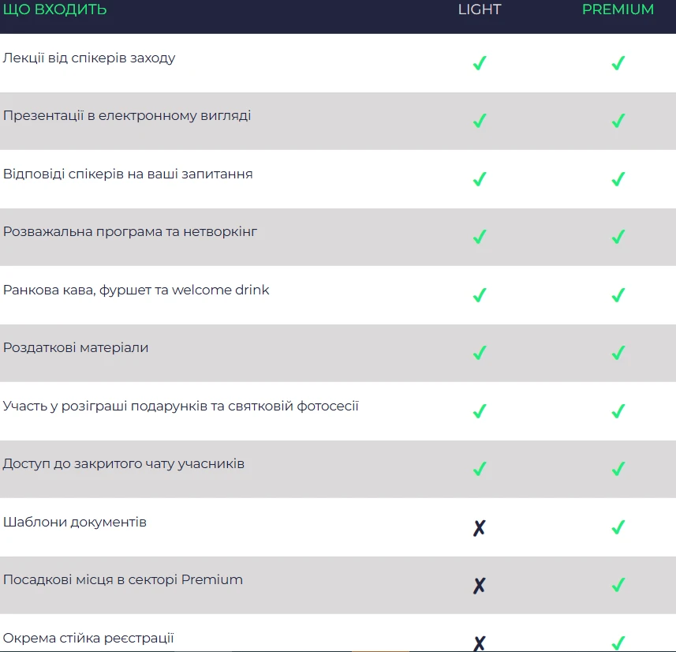Click PREMIUM checkmark for electronic presentations row
The width and height of the screenshot is (676, 652).
618,121
